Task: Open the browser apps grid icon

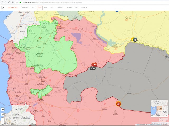Action: 13,2
